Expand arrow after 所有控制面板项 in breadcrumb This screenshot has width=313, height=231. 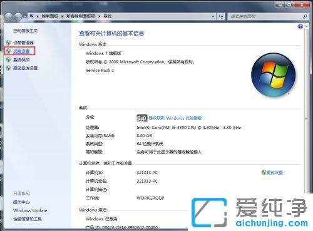click(99, 16)
